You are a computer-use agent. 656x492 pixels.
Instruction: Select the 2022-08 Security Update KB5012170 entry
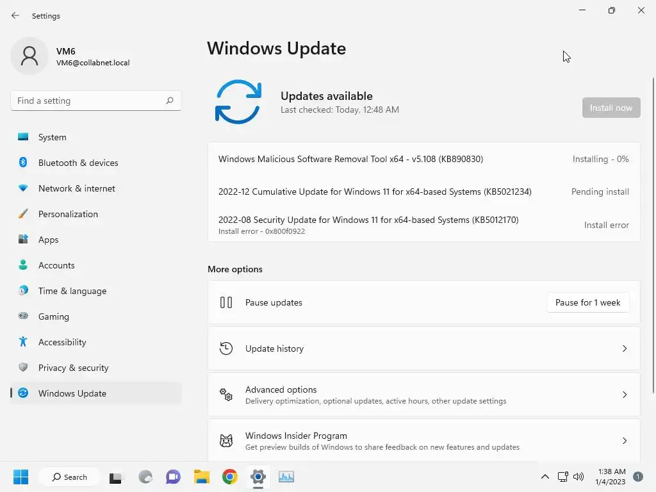[x=423, y=225]
